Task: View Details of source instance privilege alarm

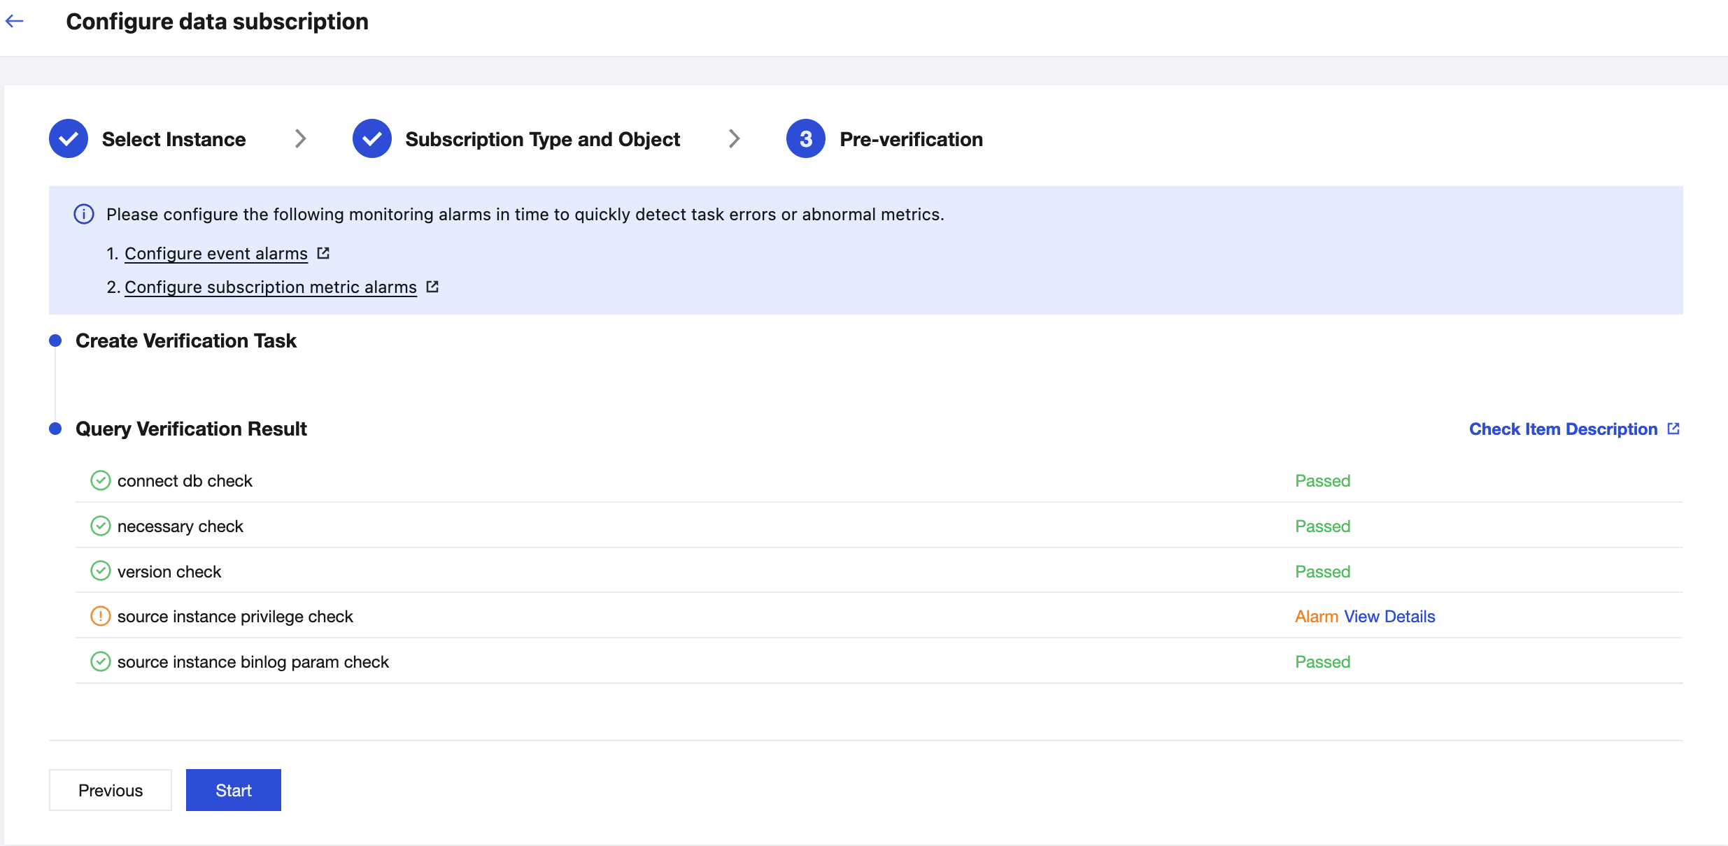Action: click(x=1389, y=617)
